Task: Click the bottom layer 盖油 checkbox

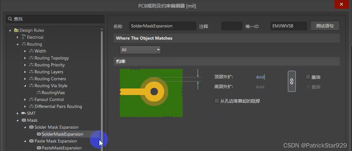Action: (308, 87)
